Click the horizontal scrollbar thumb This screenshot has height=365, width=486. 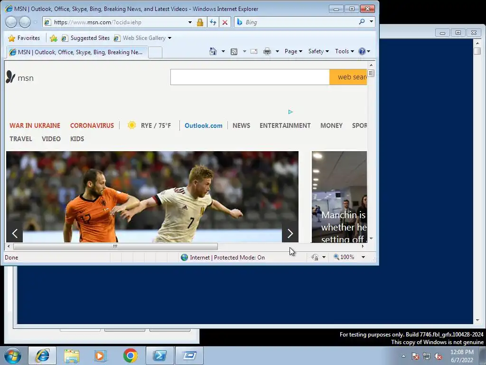[x=115, y=247]
